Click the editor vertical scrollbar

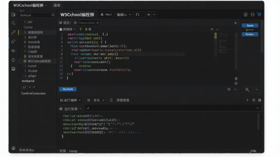click(237, 51)
